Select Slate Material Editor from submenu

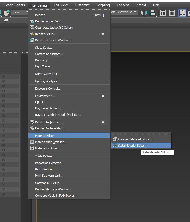(133, 146)
